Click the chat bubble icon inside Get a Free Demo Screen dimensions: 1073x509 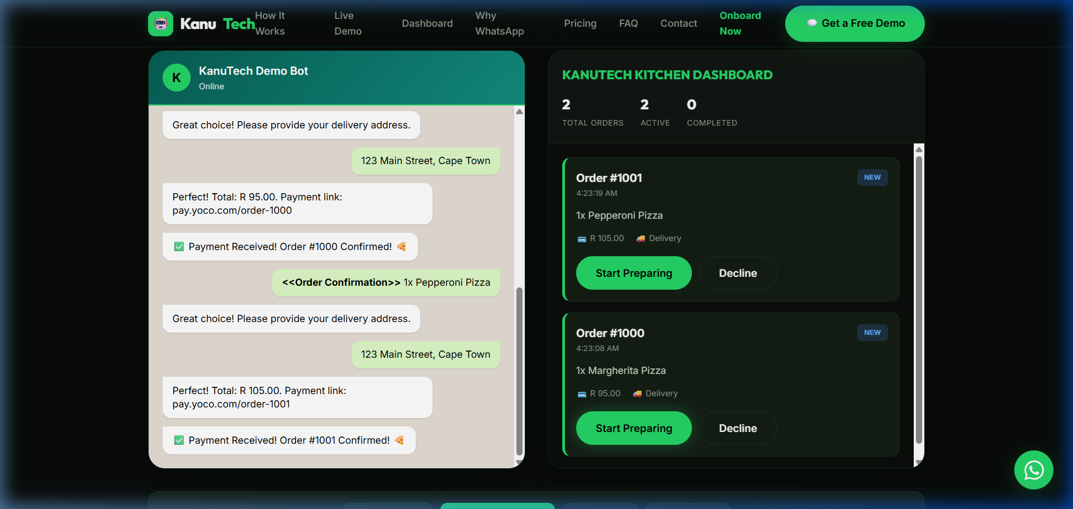click(811, 23)
